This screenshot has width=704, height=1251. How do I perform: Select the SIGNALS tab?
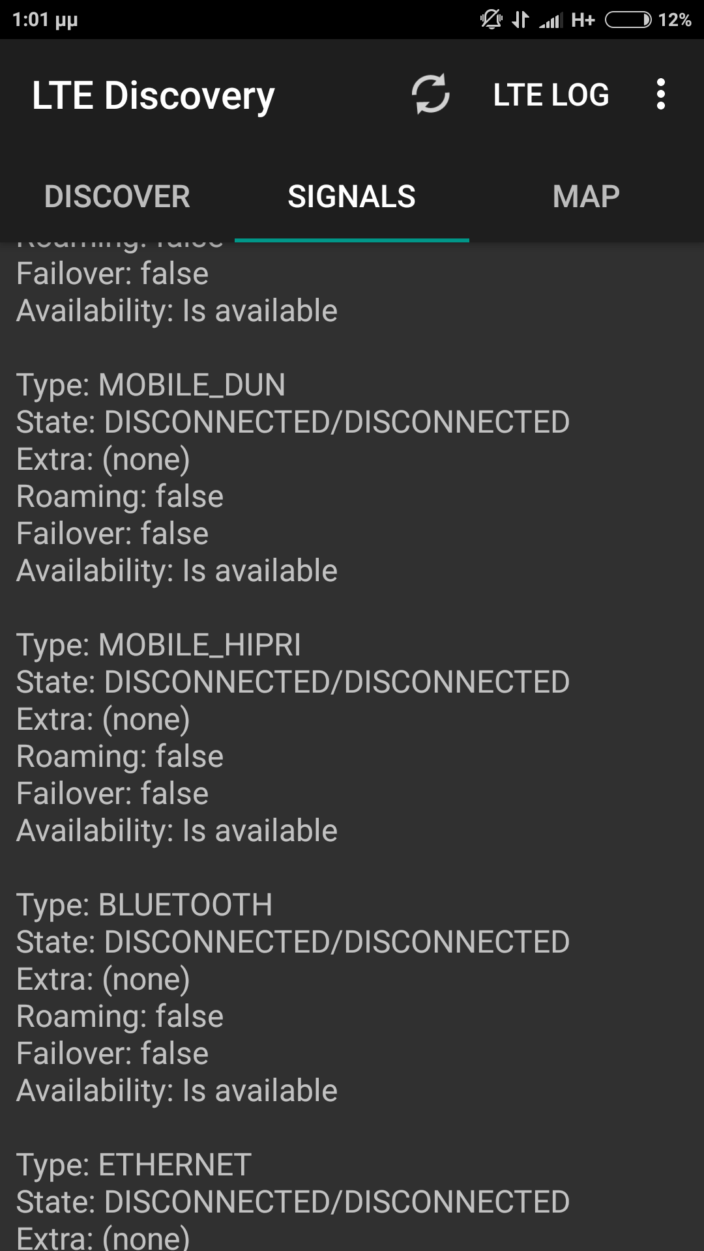click(352, 196)
